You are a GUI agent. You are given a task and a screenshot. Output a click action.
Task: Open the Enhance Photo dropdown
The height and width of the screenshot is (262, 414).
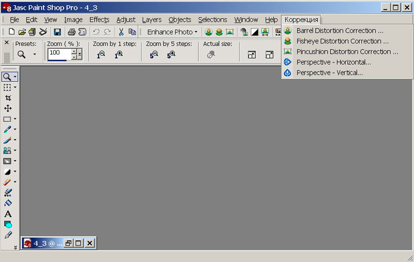coord(172,32)
